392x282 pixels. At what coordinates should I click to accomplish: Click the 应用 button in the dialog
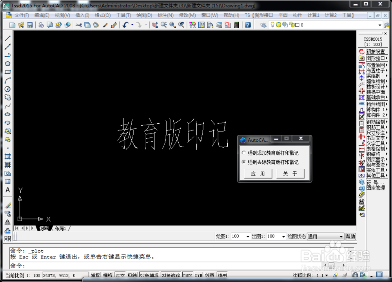(x=258, y=174)
